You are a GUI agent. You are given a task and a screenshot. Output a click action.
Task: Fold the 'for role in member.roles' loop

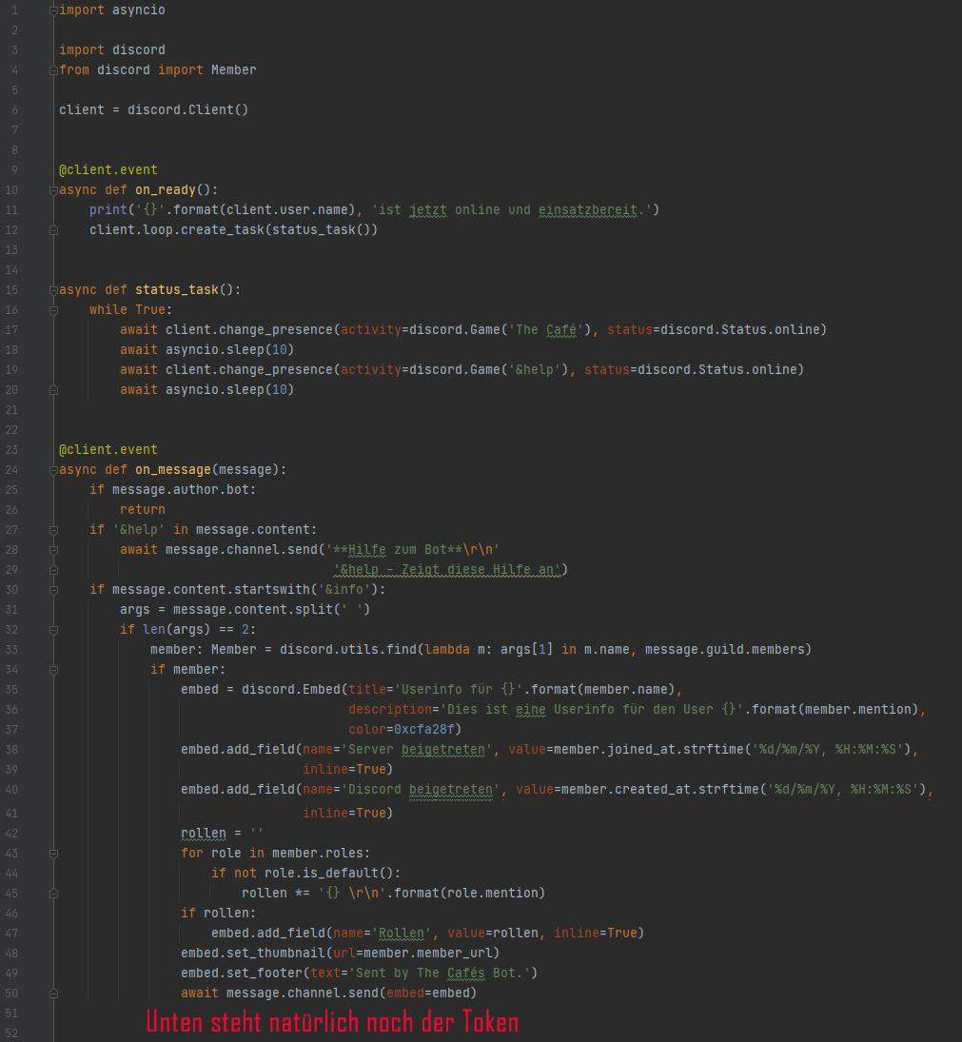tap(53, 853)
